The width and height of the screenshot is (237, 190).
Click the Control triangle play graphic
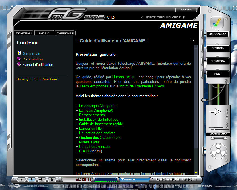tap(217, 112)
